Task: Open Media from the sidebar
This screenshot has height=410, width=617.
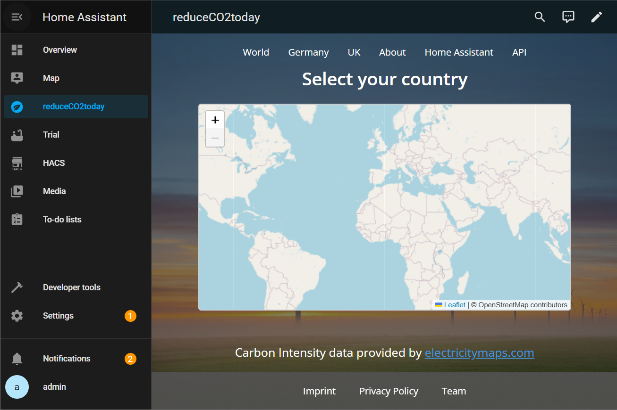Action: click(x=76, y=191)
